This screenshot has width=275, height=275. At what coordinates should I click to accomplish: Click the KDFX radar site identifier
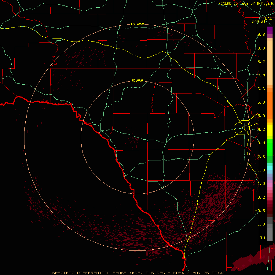[179, 273]
